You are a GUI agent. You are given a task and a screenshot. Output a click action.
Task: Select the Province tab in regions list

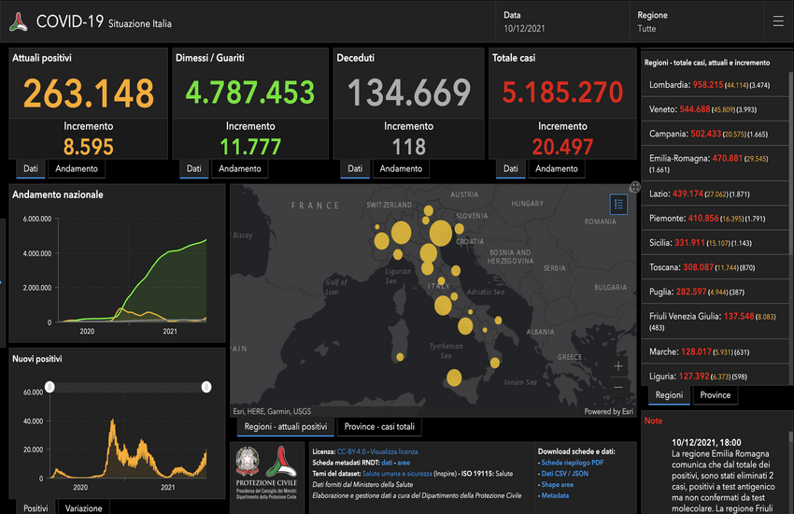click(x=716, y=395)
